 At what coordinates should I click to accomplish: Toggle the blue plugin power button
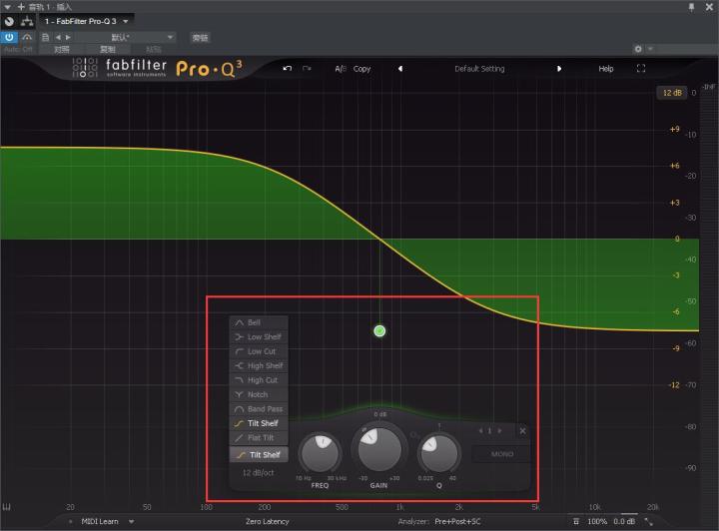coord(9,37)
